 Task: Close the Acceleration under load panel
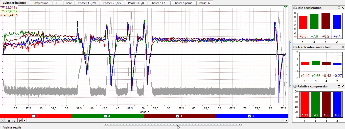click(342, 47)
